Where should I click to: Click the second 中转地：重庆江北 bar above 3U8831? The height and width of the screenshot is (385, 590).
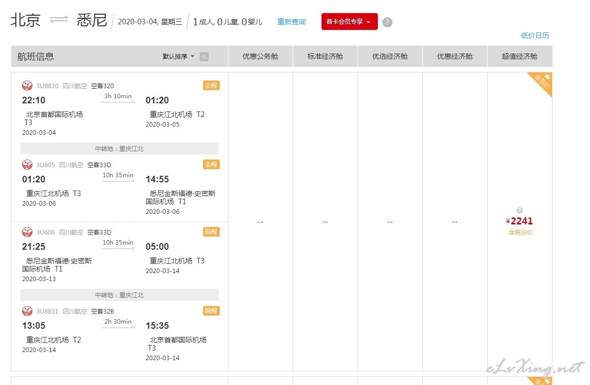[x=120, y=295]
